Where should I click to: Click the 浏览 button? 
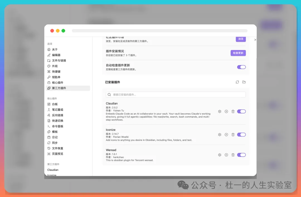pyautogui.click(x=241, y=39)
